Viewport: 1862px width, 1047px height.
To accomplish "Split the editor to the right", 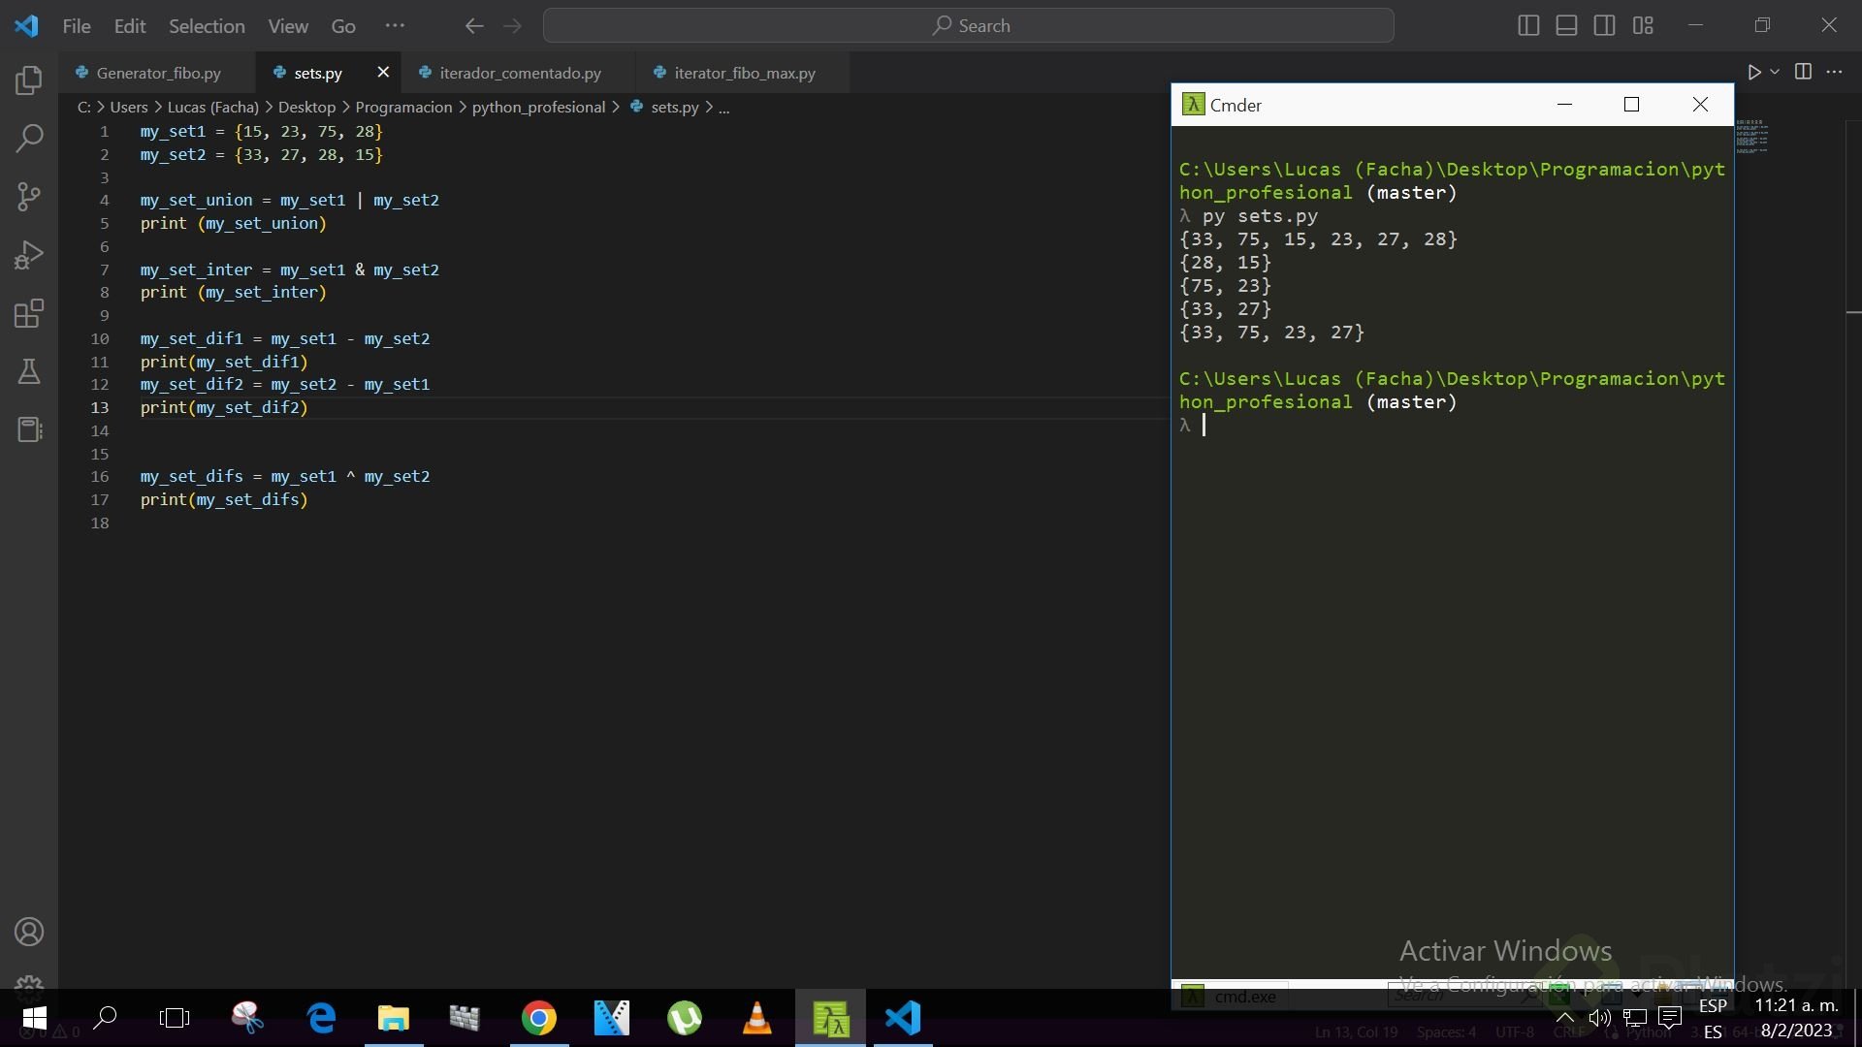I will point(1803,72).
